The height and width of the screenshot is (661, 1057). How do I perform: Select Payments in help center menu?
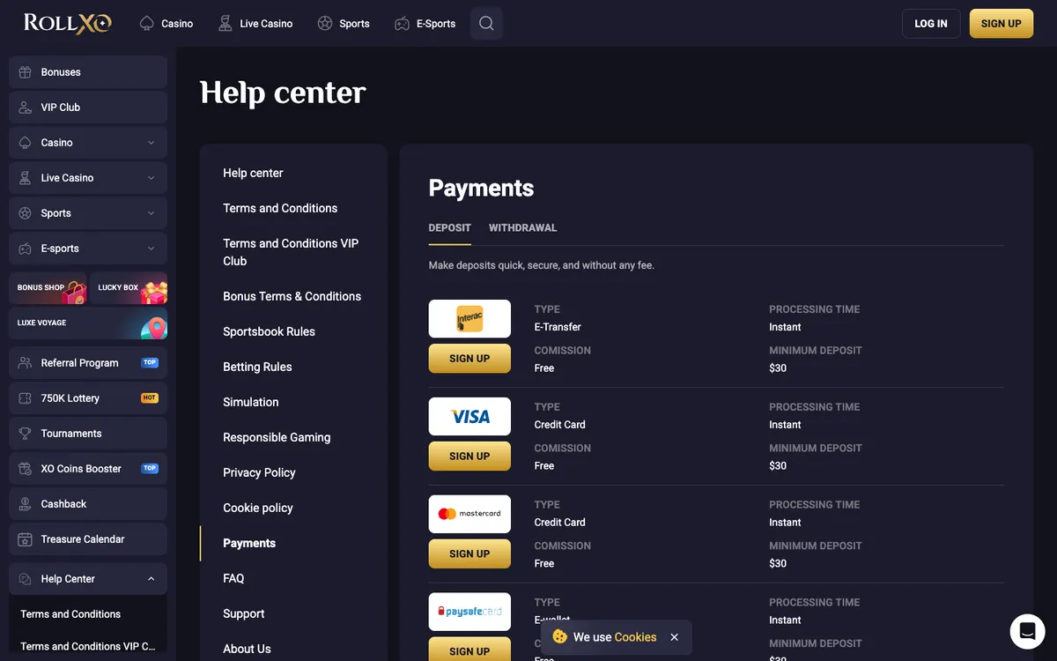[x=249, y=543]
